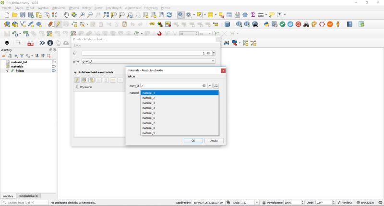The image size is (384, 206).
Task: Click the scale lock padlock icon
Action: point(264,203)
